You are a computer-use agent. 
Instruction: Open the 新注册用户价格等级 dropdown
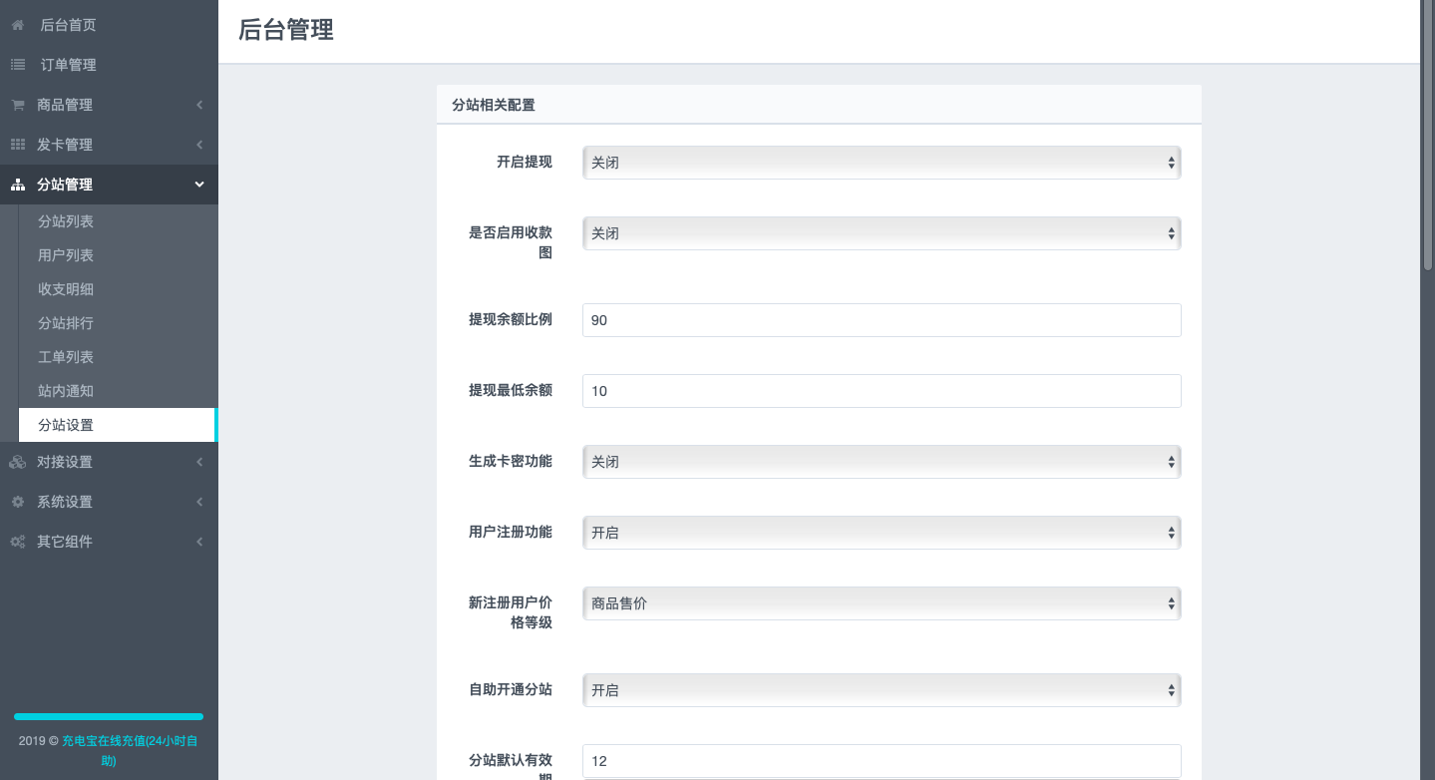(x=881, y=603)
